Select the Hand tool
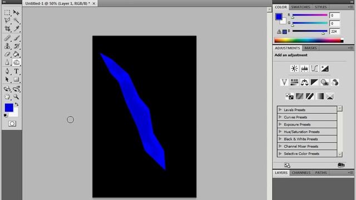The width and height of the screenshot is (356, 200). 7,97
